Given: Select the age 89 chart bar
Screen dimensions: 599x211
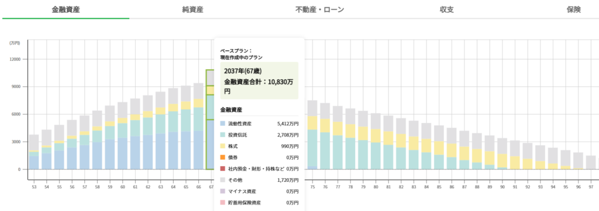Looking at the screenshot, I should 490,152.
